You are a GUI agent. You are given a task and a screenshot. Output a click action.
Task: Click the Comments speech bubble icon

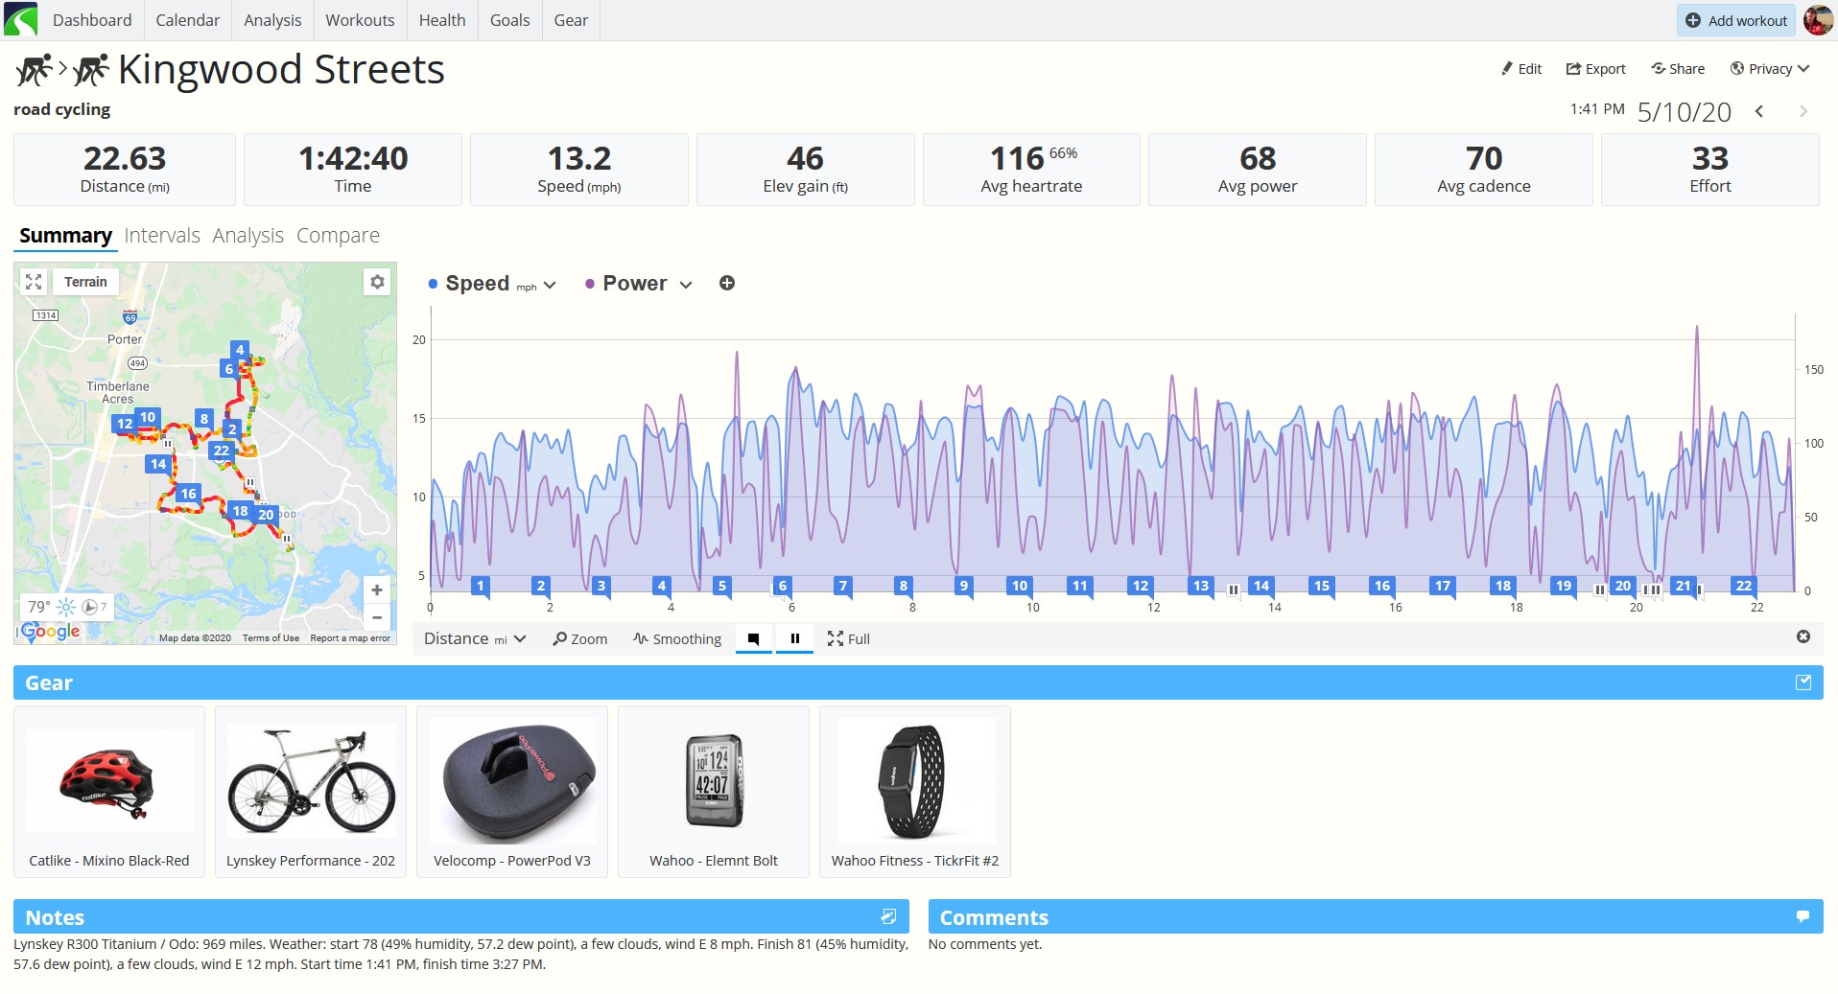(1803, 916)
